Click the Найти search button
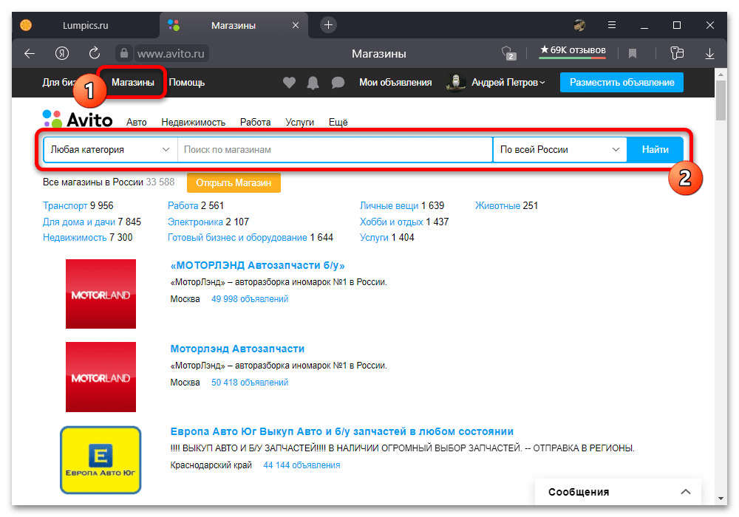 (655, 150)
